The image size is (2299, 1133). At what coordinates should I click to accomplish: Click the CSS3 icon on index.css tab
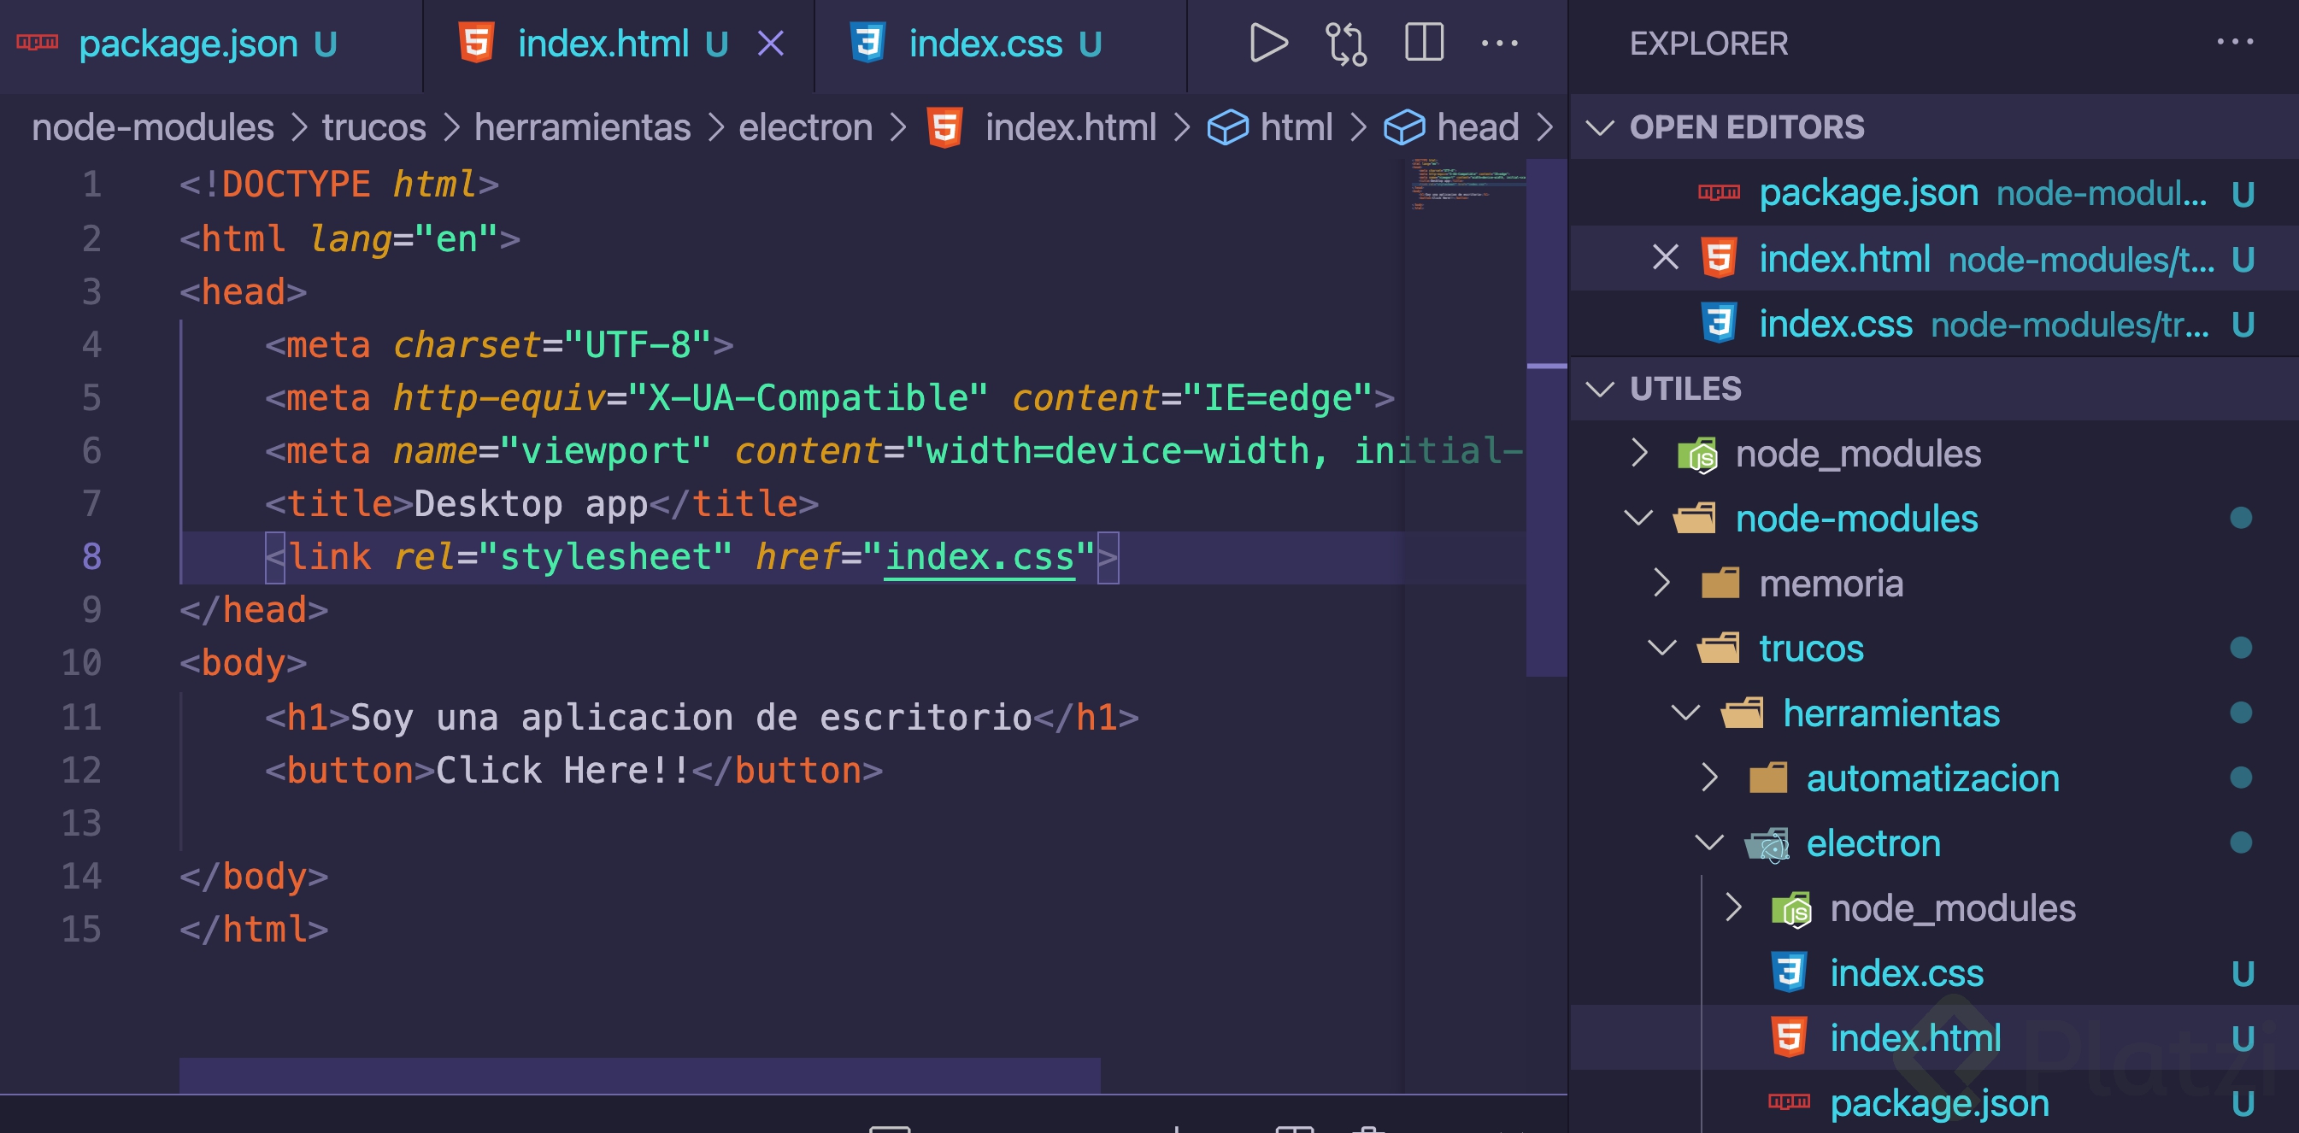coord(867,42)
